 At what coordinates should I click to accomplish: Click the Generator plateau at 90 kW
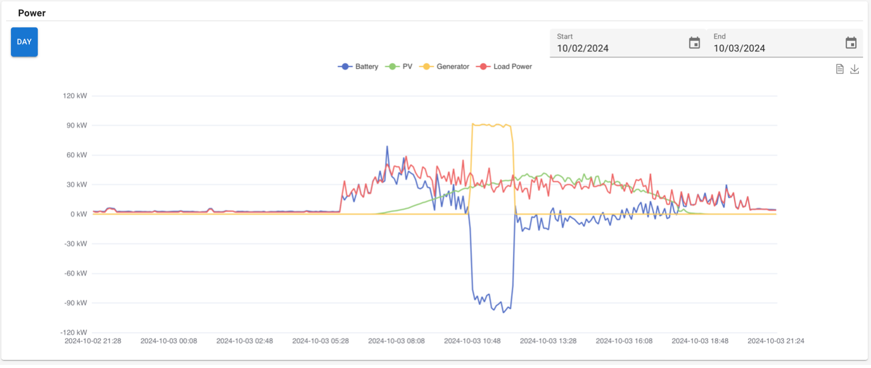tap(492, 125)
